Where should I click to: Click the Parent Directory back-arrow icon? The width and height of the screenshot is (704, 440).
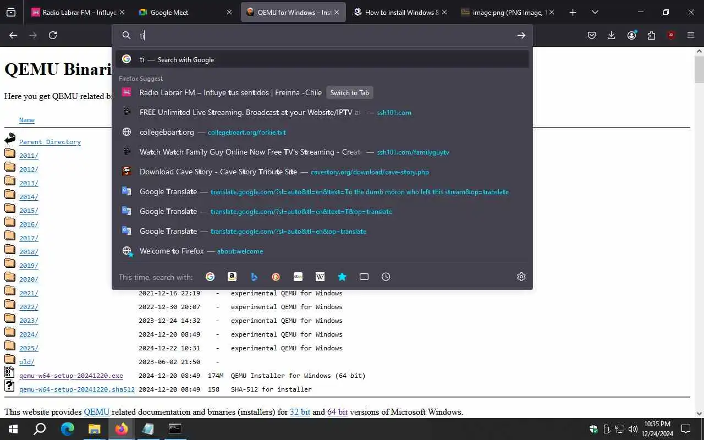[x=10, y=139]
